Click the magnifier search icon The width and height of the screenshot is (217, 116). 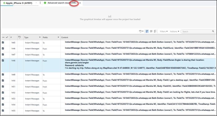click(x=213, y=31)
